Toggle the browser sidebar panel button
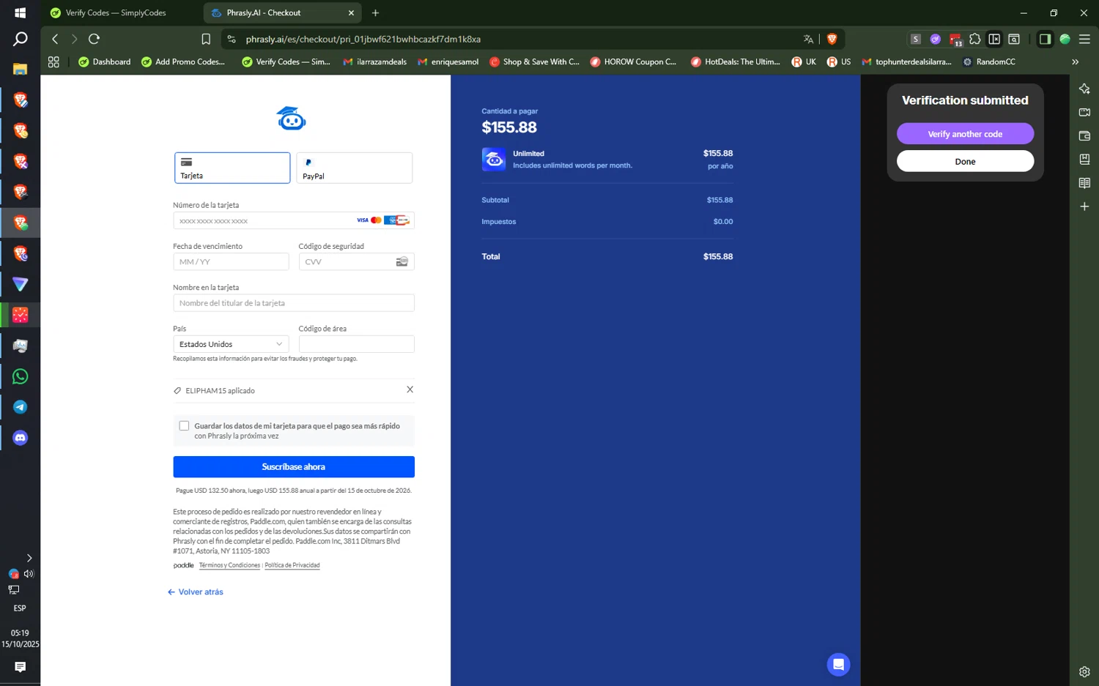The height and width of the screenshot is (686, 1099). click(x=1045, y=39)
